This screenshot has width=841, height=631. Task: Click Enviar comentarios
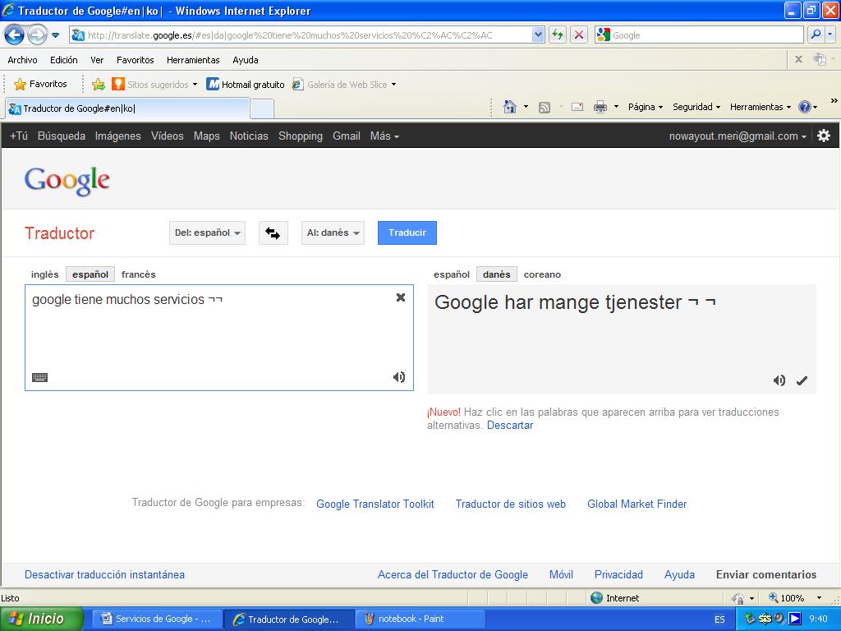[x=766, y=574]
